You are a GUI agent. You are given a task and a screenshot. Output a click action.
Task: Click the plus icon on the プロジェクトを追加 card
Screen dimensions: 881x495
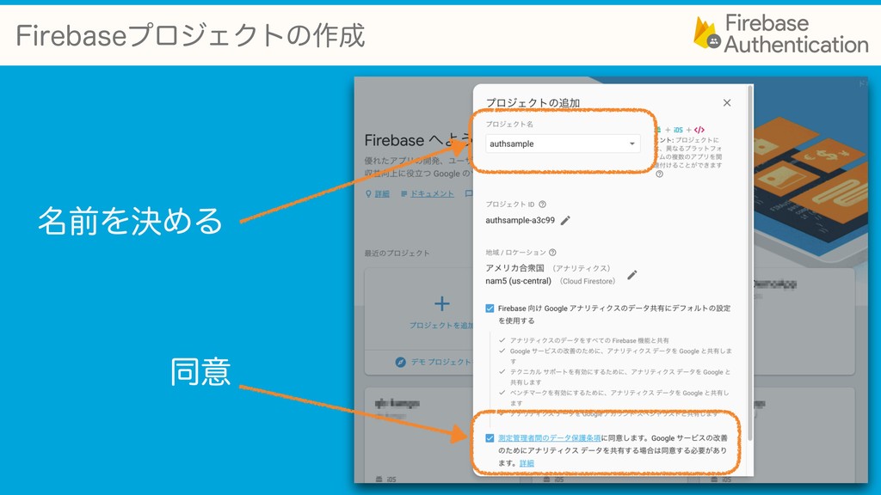click(441, 303)
